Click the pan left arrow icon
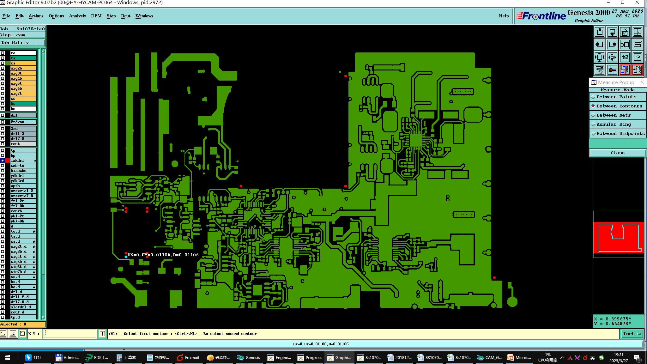The height and width of the screenshot is (364, 647). click(600, 45)
